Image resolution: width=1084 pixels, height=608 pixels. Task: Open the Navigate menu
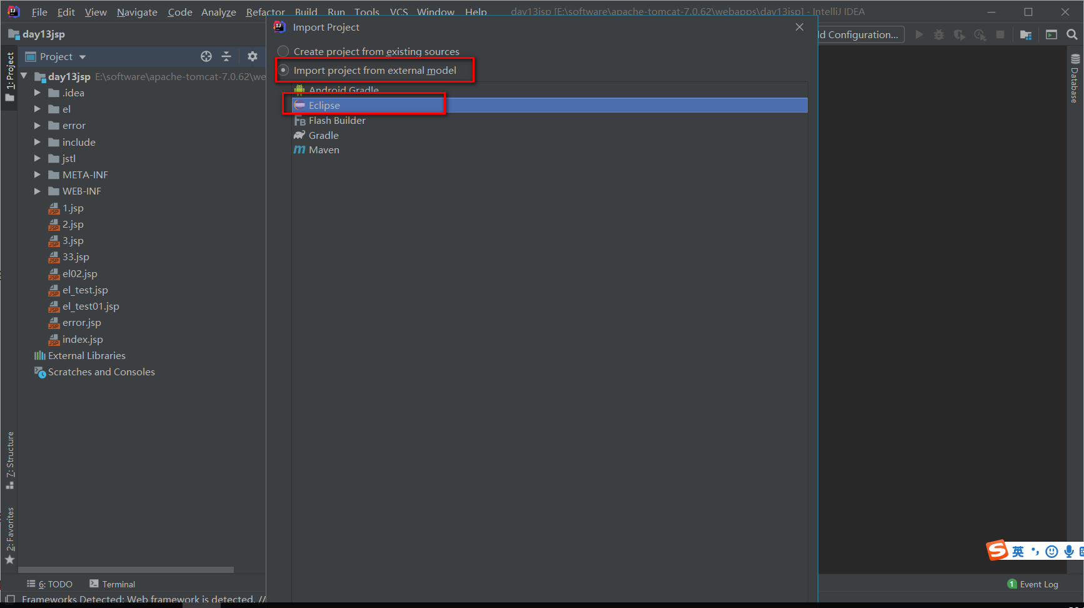(x=137, y=12)
